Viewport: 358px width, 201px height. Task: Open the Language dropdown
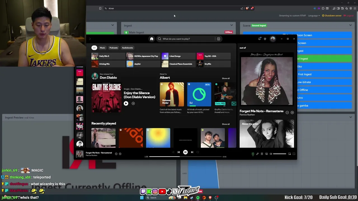pyautogui.click(x=314, y=16)
